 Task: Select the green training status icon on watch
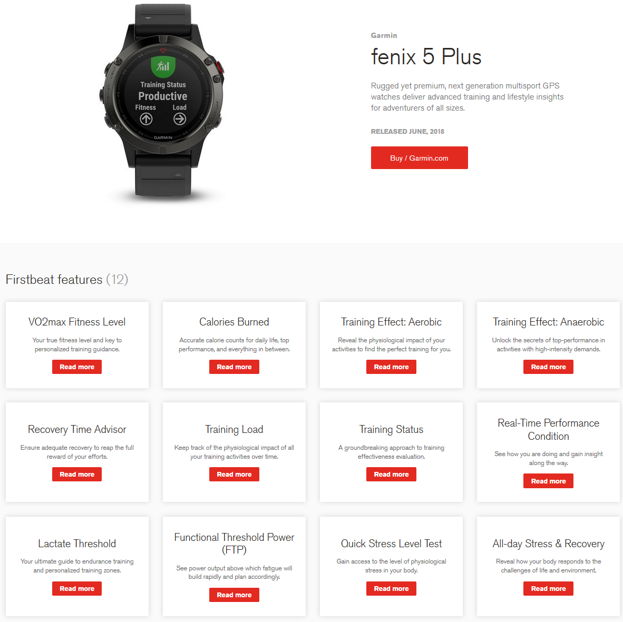(163, 66)
